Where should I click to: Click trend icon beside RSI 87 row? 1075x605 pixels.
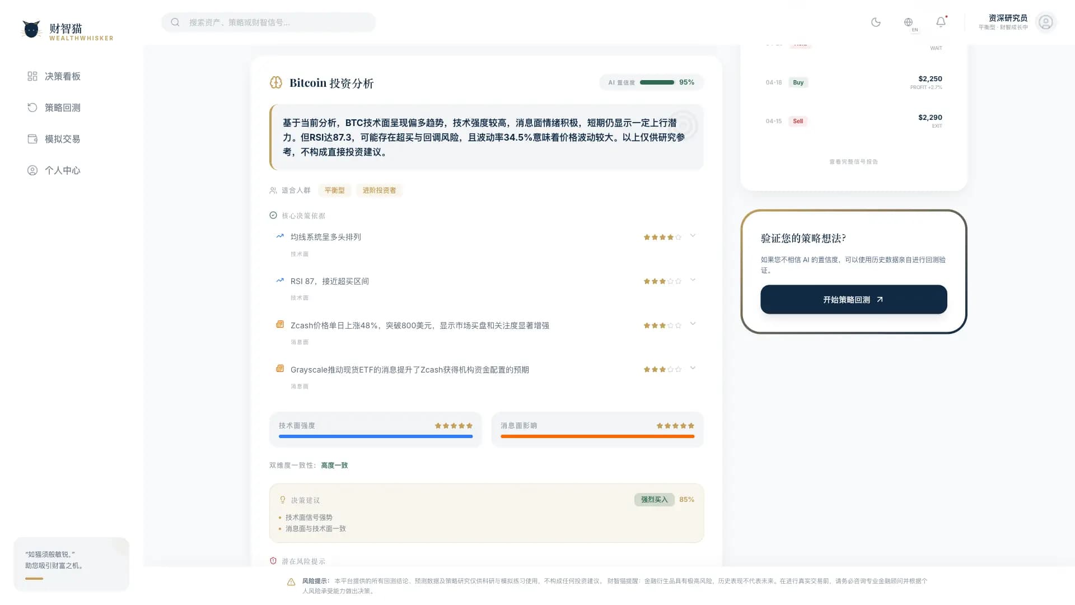point(280,280)
